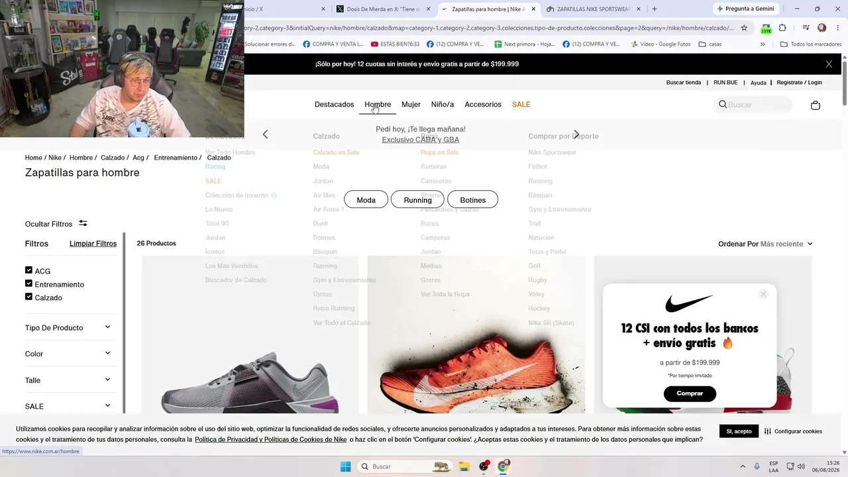Uncheck the Calzado filter checkbox
The width and height of the screenshot is (848, 477).
click(28, 297)
